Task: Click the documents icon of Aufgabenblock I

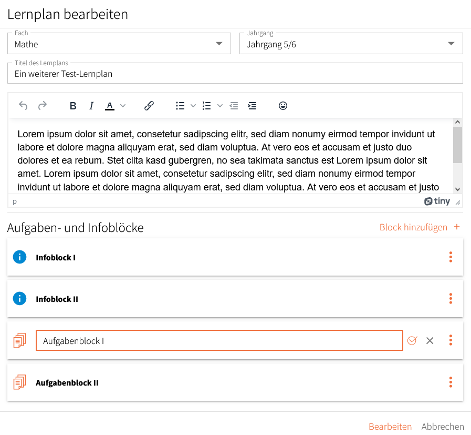Action: (x=20, y=340)
